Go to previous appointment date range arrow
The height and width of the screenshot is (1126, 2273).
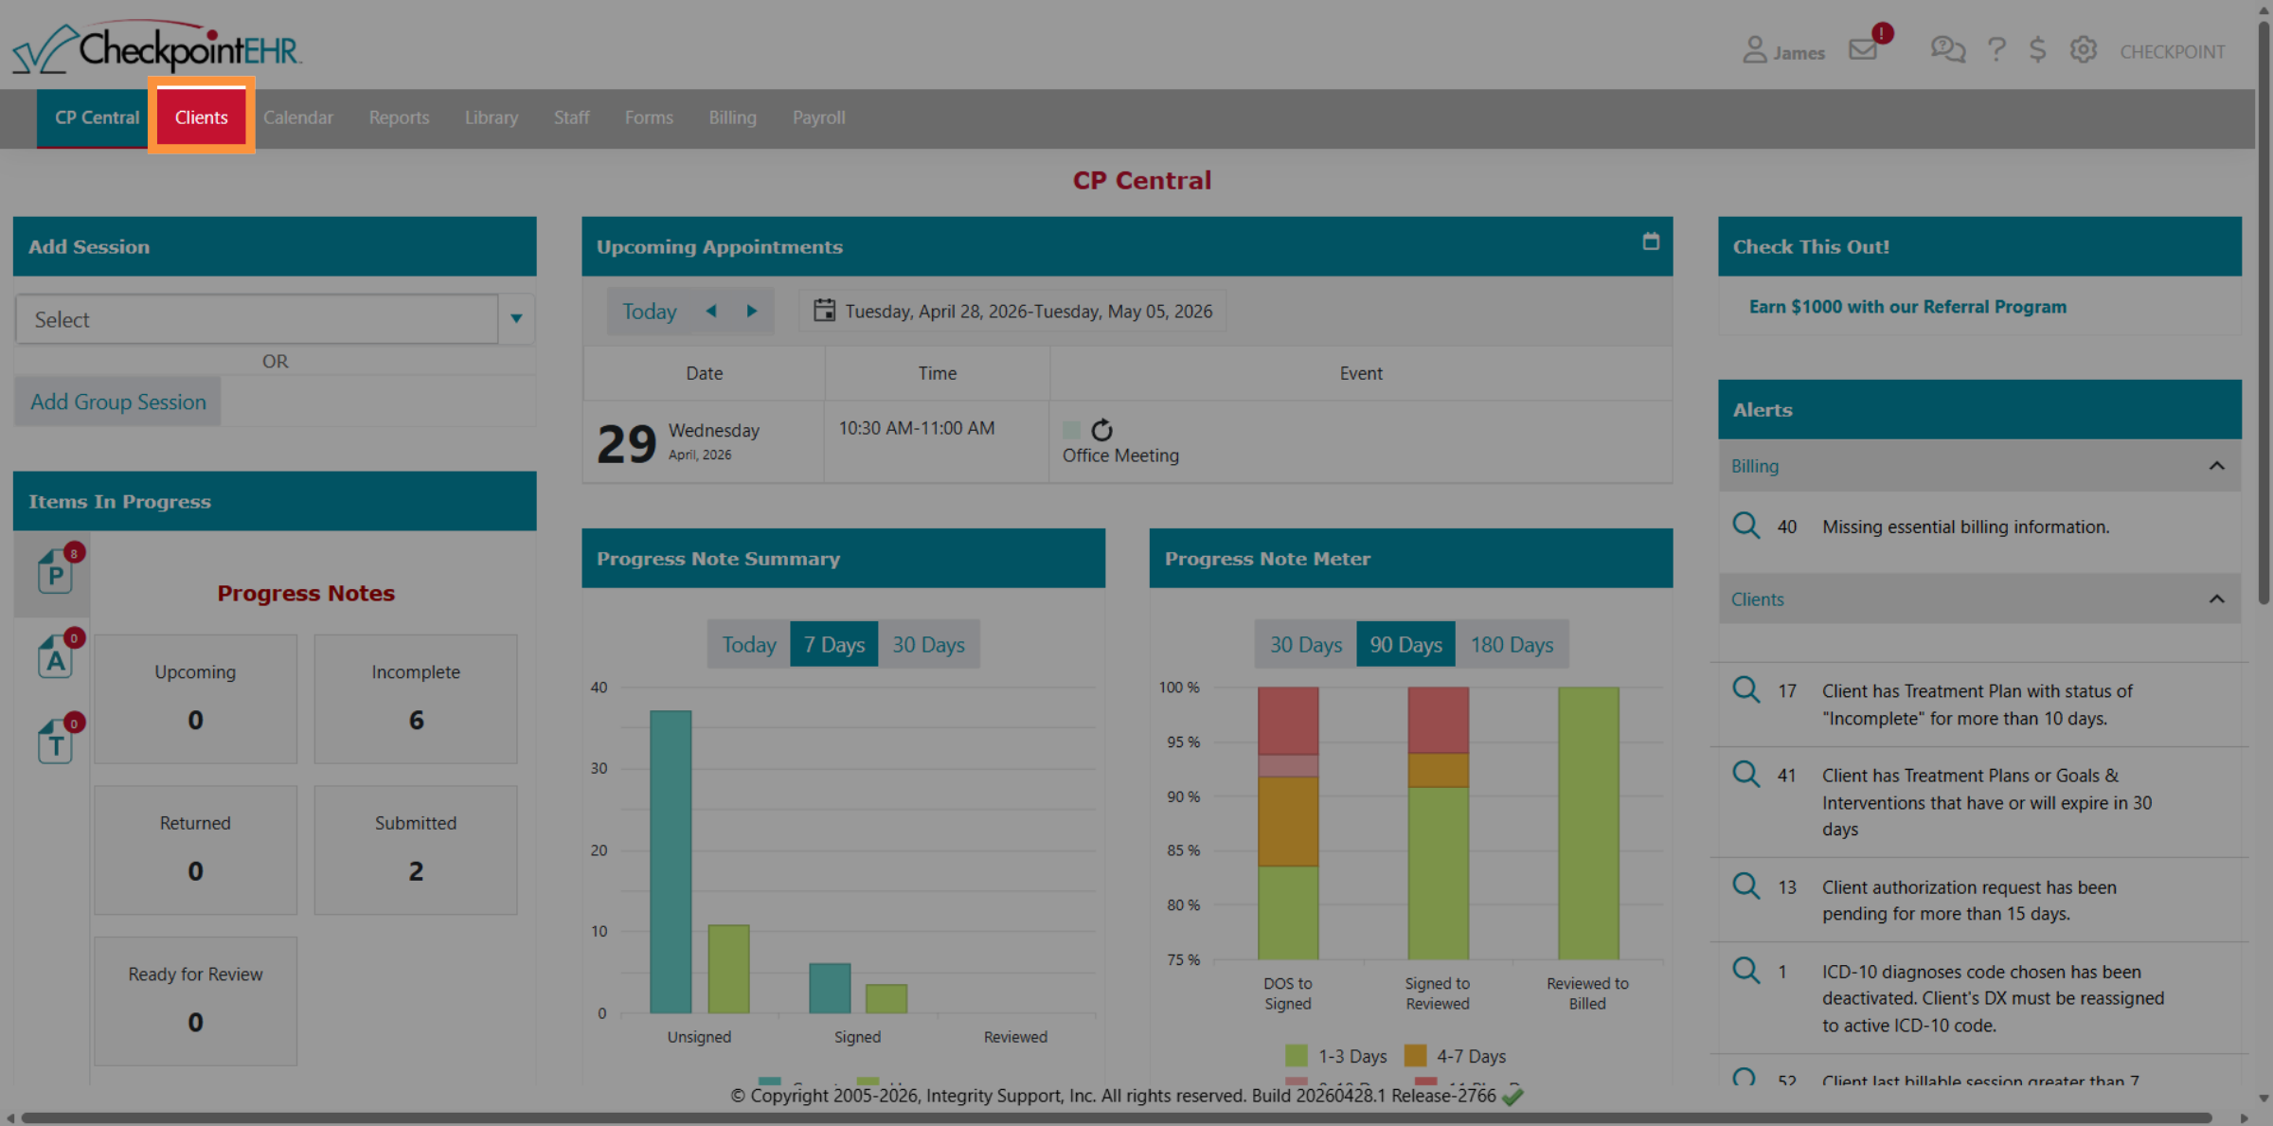click(x=711, y=311)
